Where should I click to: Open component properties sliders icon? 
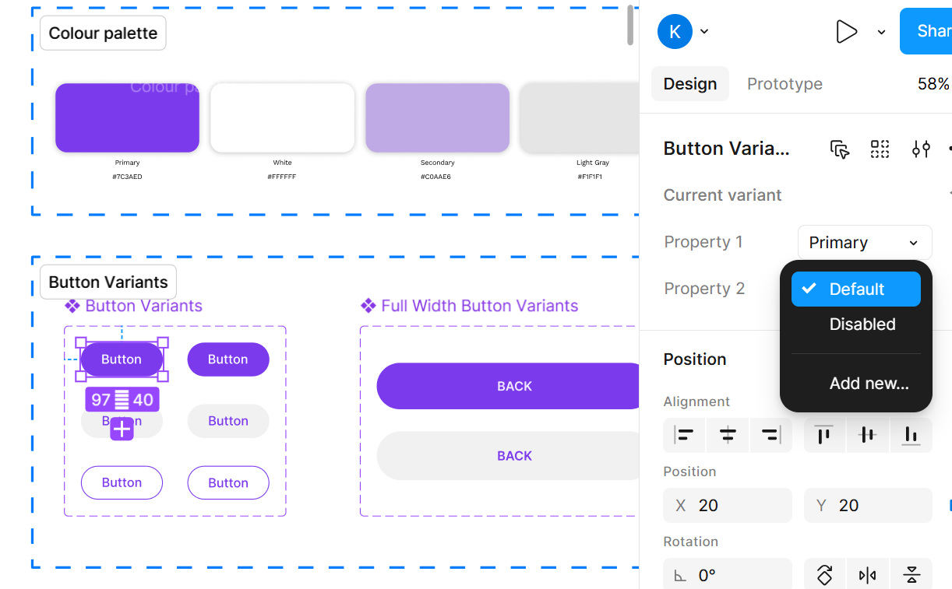[921, 149]
